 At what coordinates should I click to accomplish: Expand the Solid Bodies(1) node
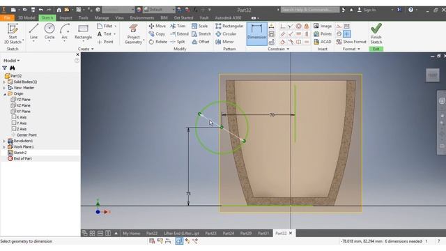pos(4,82)
